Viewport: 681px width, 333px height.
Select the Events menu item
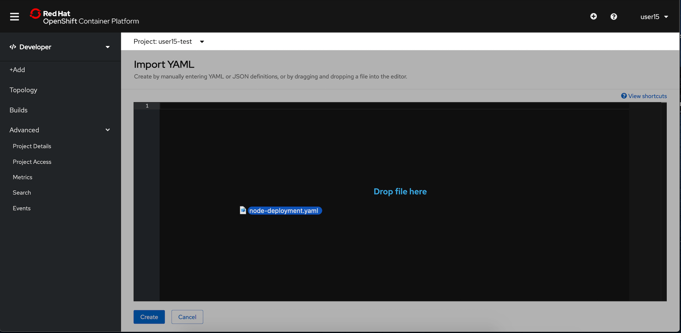[22, 208]
